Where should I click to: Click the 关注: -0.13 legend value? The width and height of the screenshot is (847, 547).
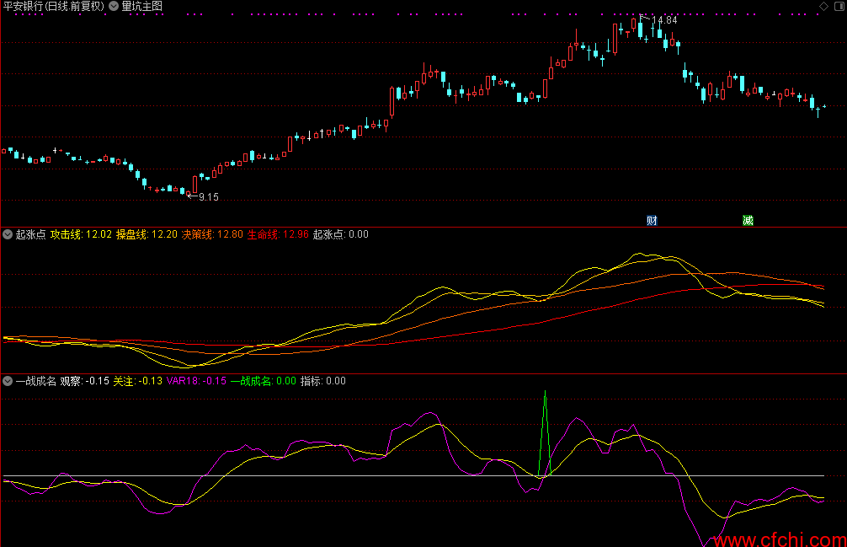point(138,381)
